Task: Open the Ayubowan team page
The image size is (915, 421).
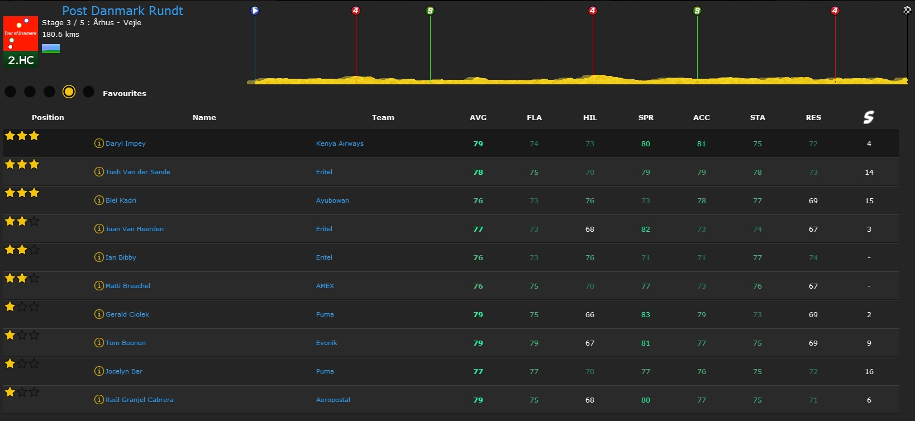Action: point(332,200)
